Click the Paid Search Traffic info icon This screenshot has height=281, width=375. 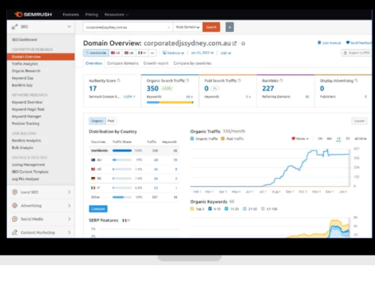coord(239,81)
